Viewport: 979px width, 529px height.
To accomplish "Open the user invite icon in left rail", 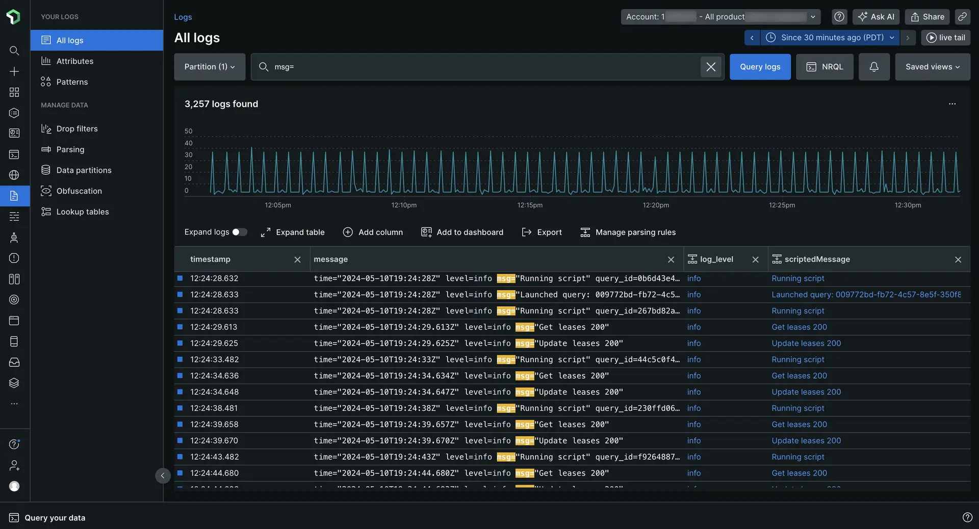I will [x=14, y=465].
